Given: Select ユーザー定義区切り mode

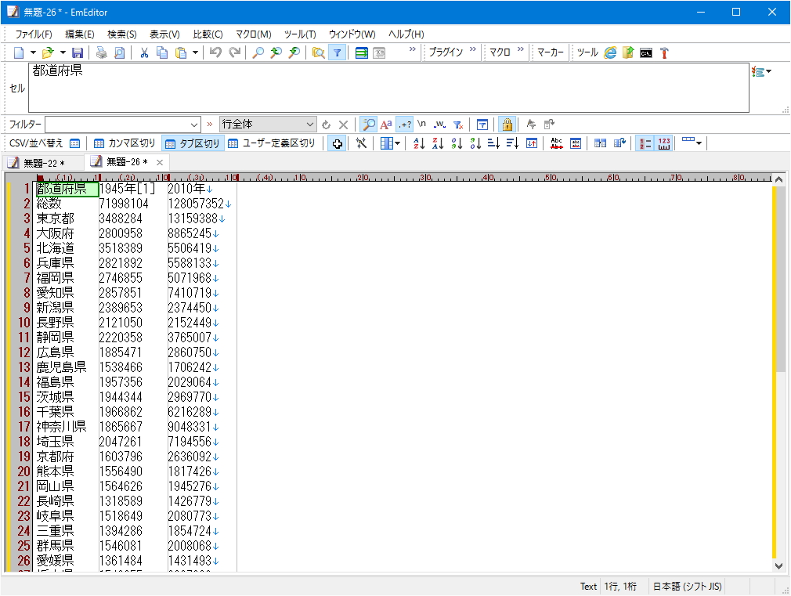Looking at the screenshot, I should point(272,143).
